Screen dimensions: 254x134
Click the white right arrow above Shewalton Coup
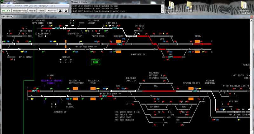73,26
